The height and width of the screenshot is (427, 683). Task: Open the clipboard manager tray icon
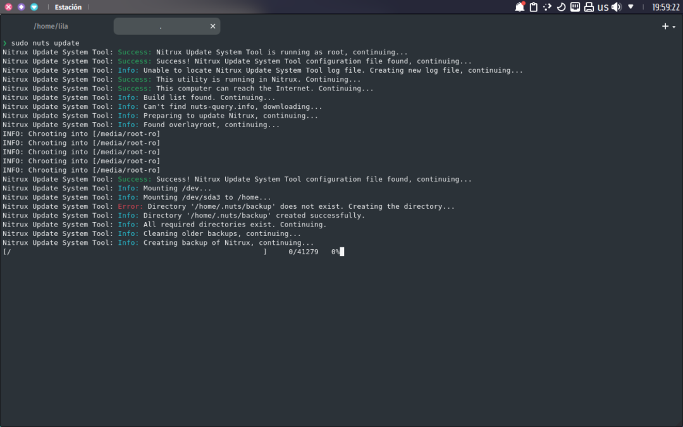pos(534,7)
